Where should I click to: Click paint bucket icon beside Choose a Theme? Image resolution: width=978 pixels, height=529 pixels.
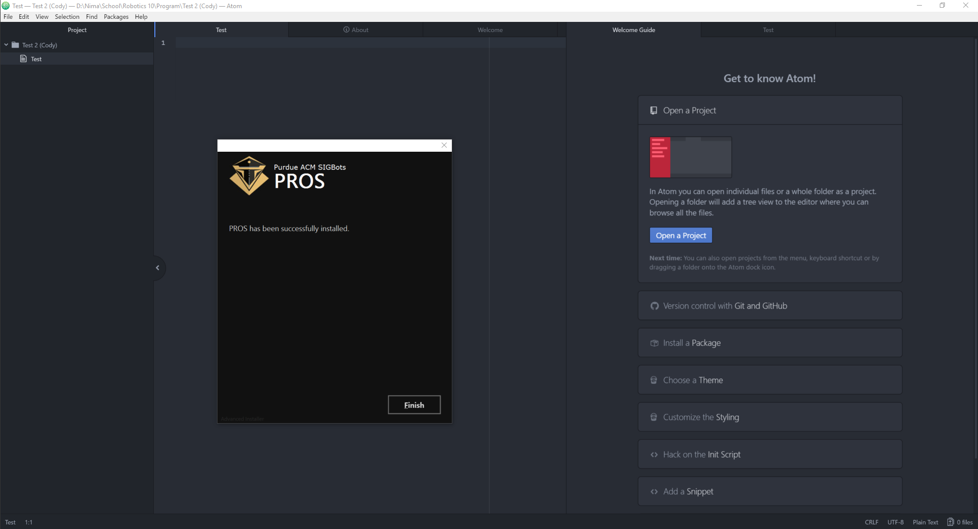[x=654, y=380]
